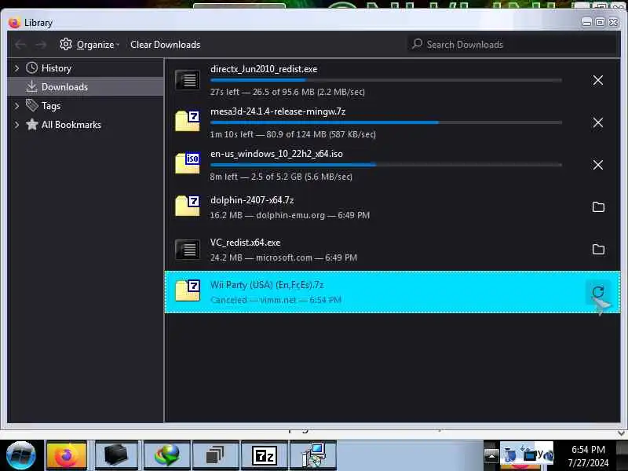Select the mesa3d-24.1.4-release-mingw.7z file name

278,111
